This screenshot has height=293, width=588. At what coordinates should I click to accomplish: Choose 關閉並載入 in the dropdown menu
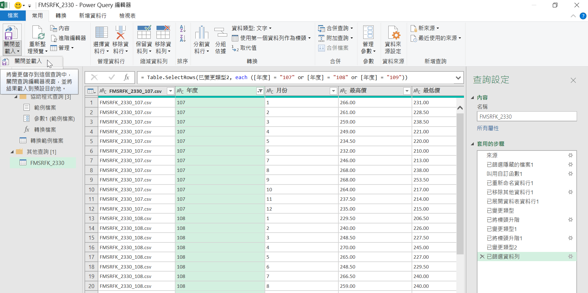tap(32, 61)
